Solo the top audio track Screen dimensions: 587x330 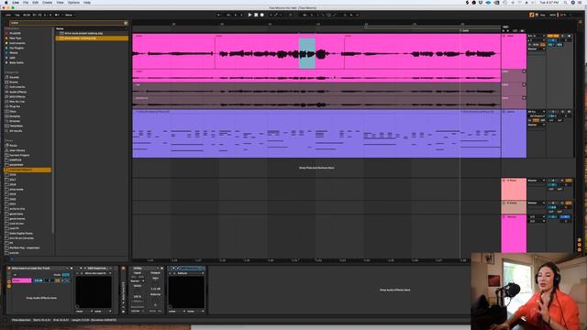pyautogui.click(x=562, y=36)
